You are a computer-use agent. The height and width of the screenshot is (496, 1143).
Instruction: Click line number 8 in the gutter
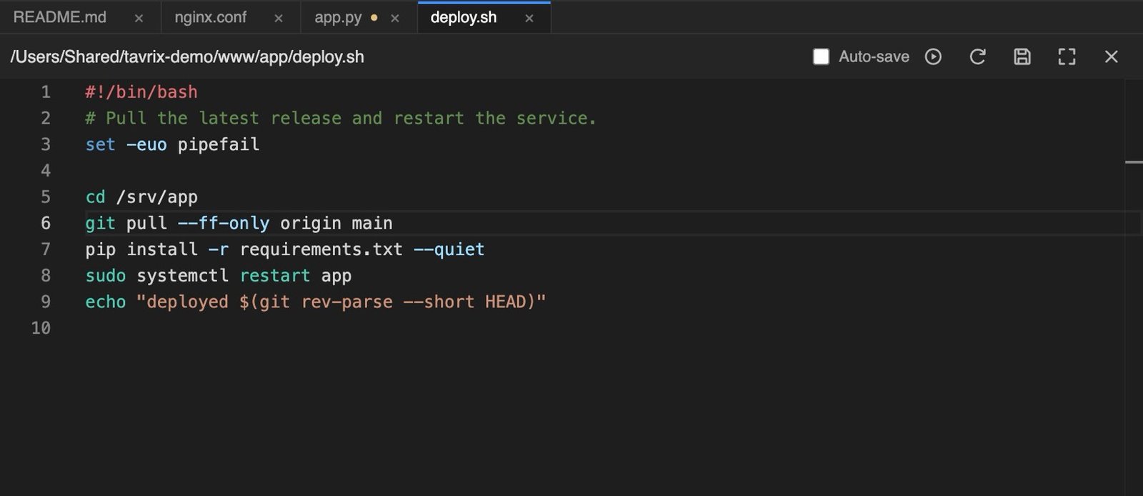pyautogui.click(x=46, y=276)
